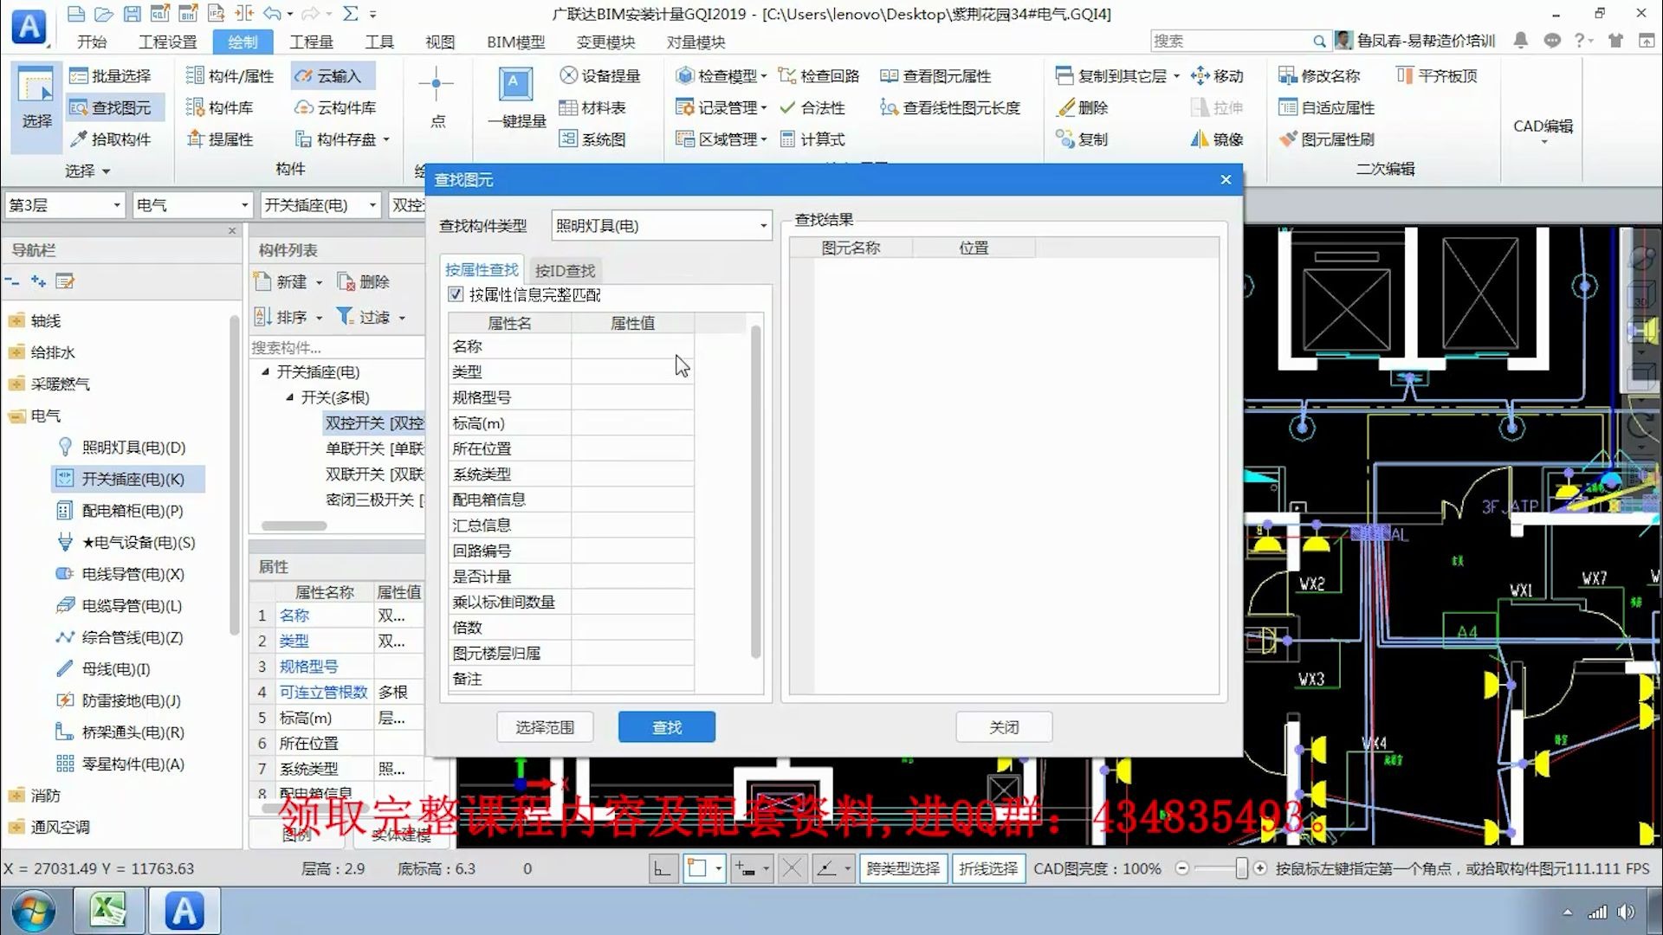
Task: Activate the 拾取构件 tool
Action: pos(113,139)
